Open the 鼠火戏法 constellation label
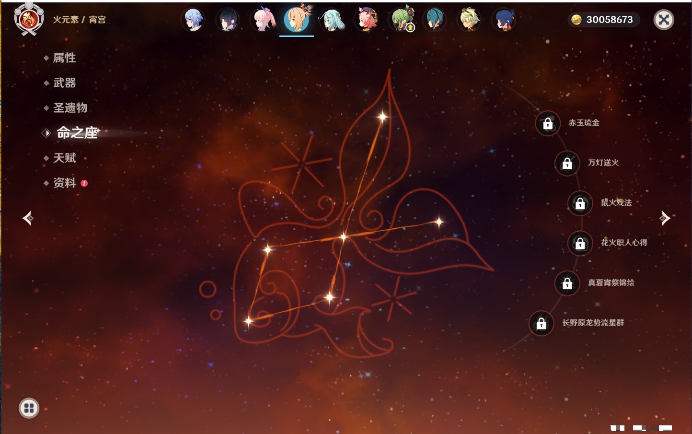Image resolution: width=692 pixels, height=434 pixels. (x=616, y=202)
